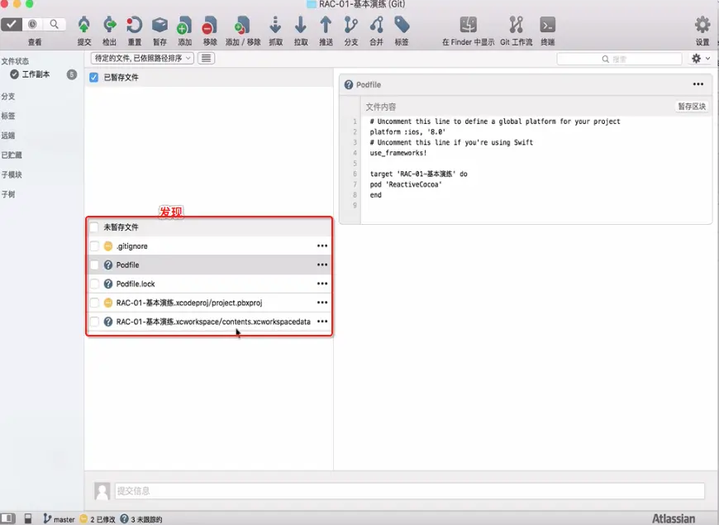The image size is (719, 525).
Task: Click the Stash (暂存) toolbar icon
Action: 160,25
